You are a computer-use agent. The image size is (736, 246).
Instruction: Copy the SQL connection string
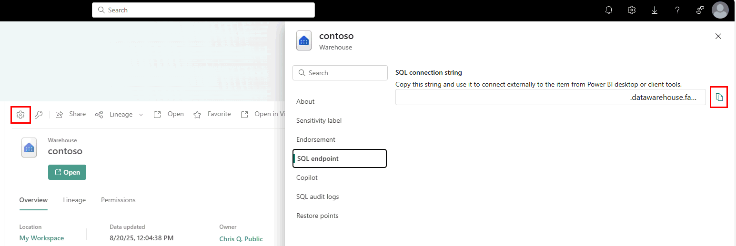point(719,98)
